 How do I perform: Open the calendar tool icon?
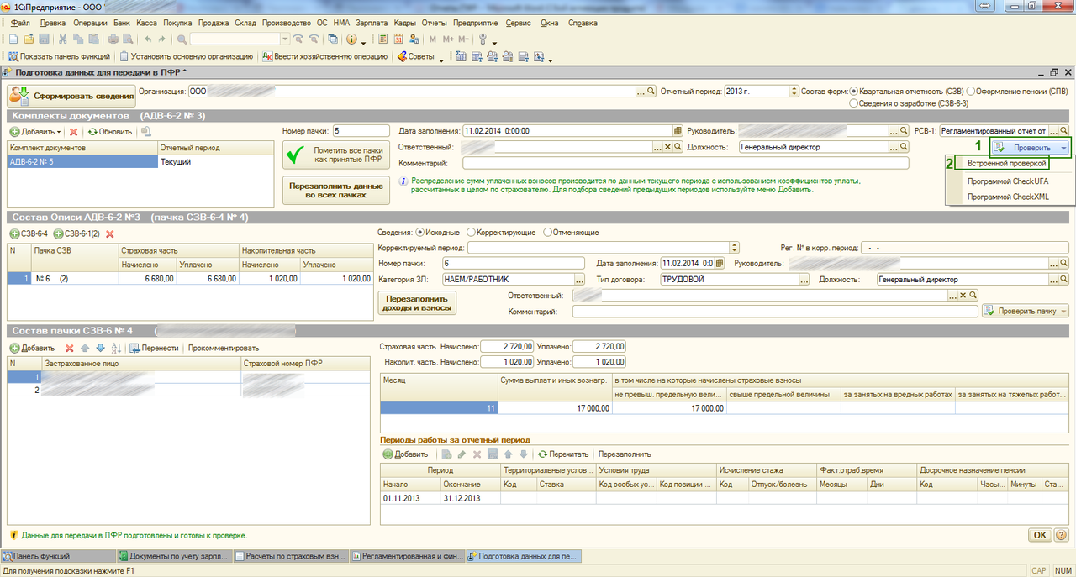399,39
